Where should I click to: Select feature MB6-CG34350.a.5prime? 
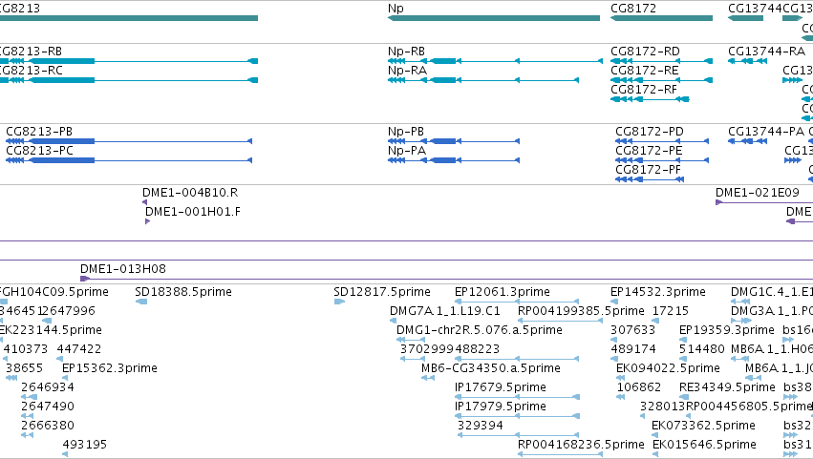[x=428, y=378]
